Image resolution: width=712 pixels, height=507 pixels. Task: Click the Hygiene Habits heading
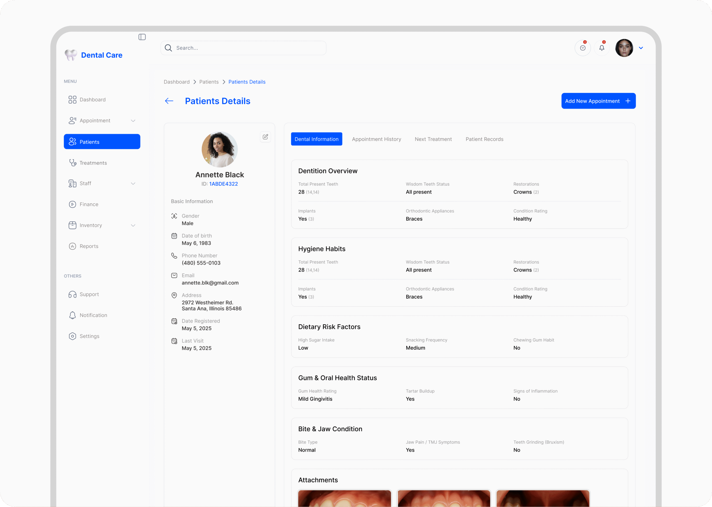click(x=322, y=249)
